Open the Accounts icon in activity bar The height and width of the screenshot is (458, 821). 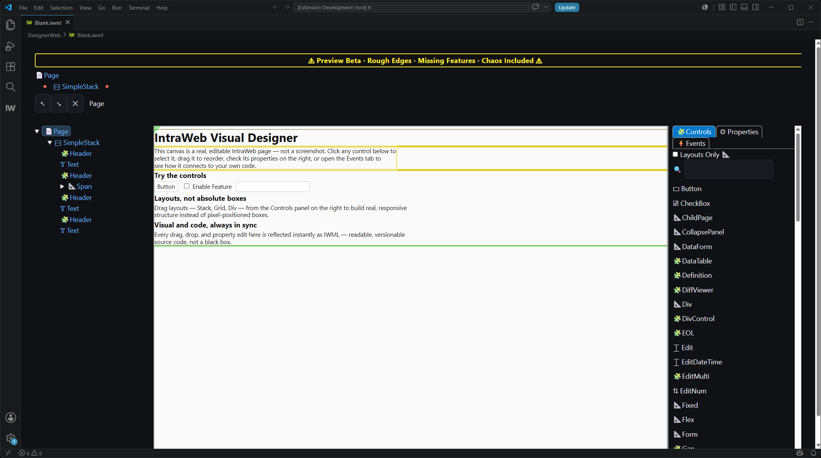point(10,417)
